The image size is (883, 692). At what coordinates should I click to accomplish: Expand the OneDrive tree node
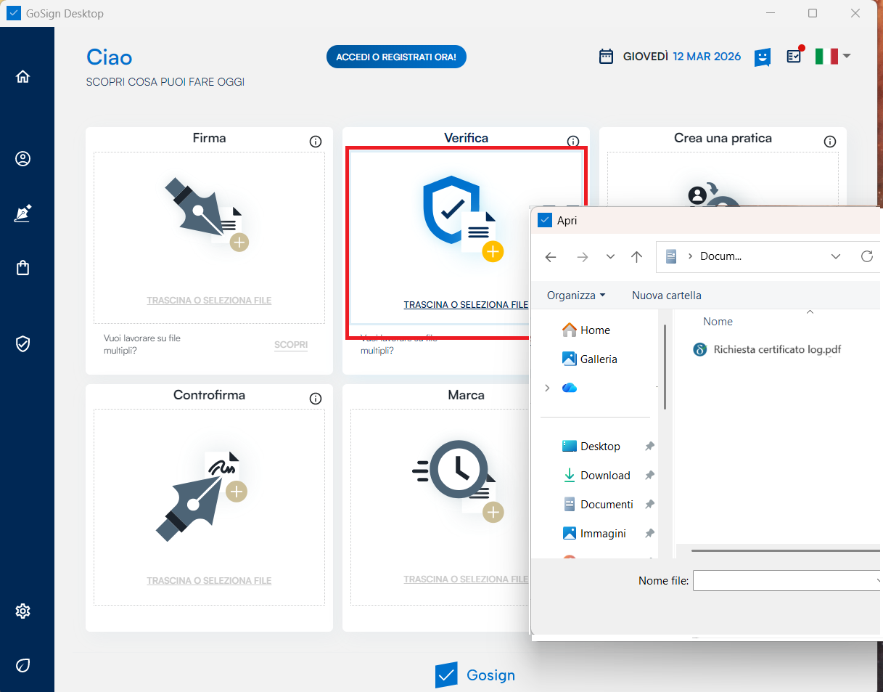547,388
